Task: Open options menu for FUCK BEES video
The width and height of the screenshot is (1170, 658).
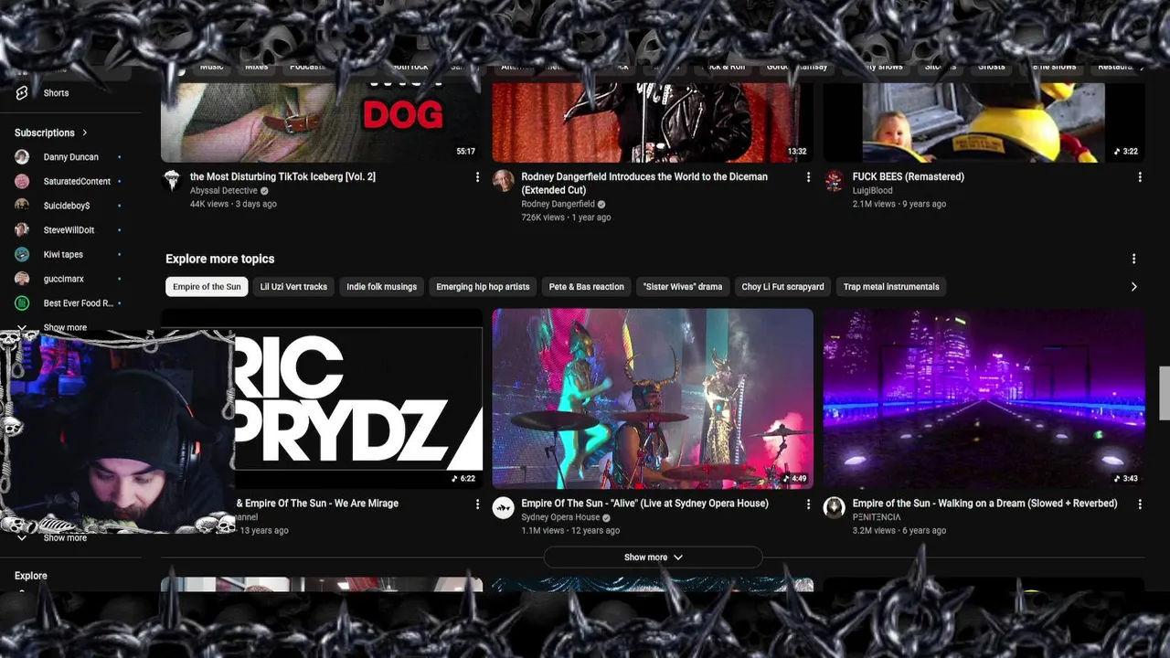Action: click(x=1140, y=177)
